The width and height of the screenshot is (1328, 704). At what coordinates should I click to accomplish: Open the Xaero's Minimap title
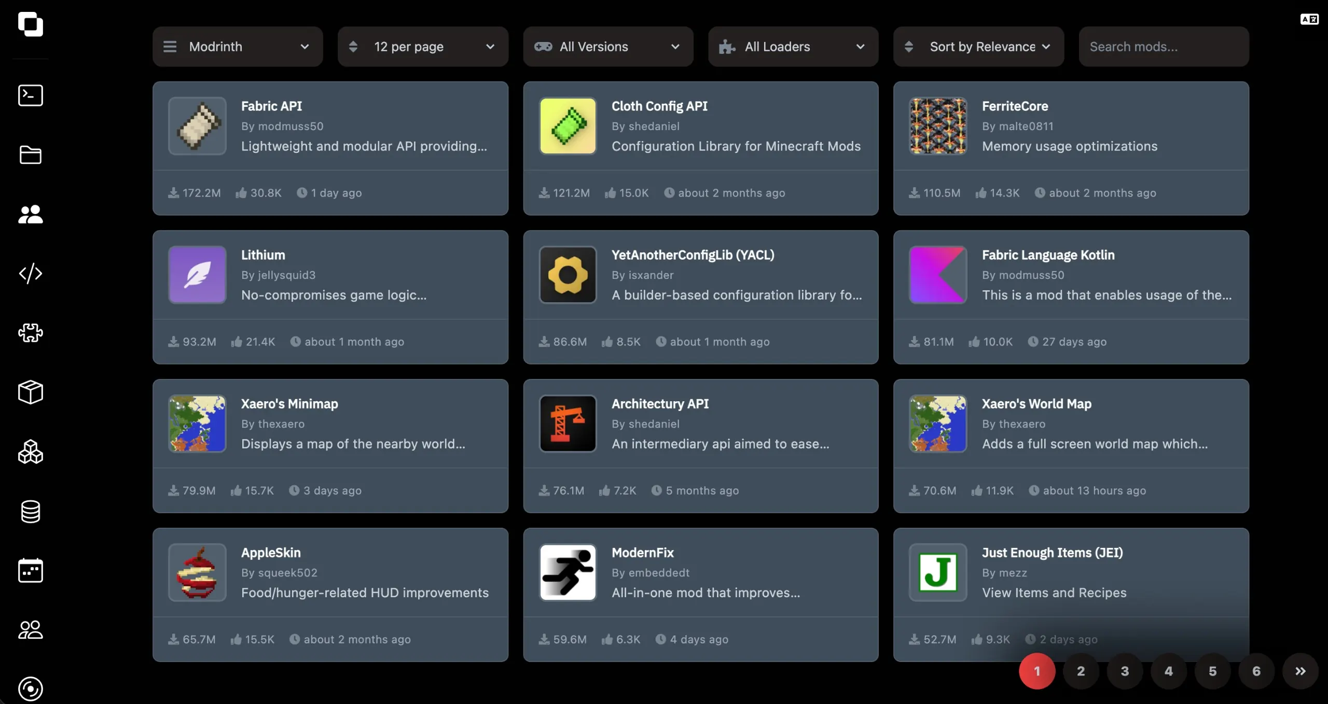[x=289, y=404]
